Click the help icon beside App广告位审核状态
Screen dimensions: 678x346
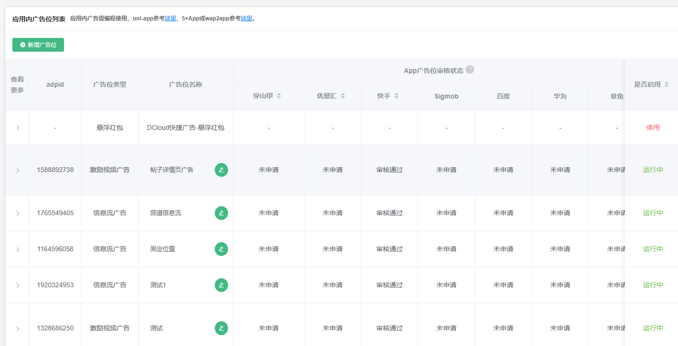point(470,70)
